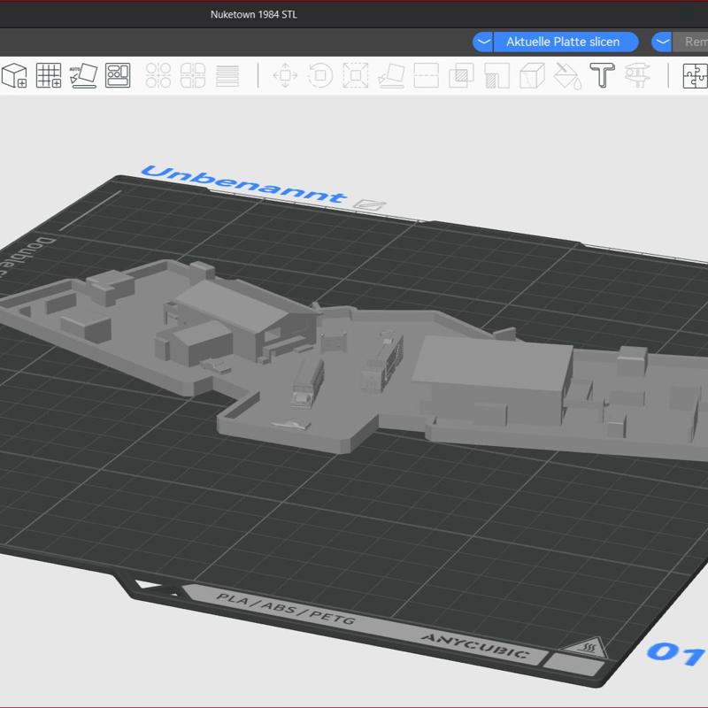Select the Scale tool
Image resolution: width=708 pixels, height=708 pixels.
(x=356, y=76)
